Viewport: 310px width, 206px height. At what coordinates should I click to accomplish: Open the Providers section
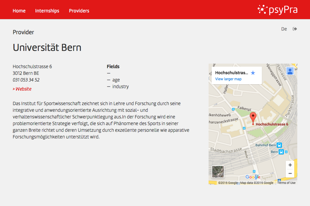click(79, 11)
